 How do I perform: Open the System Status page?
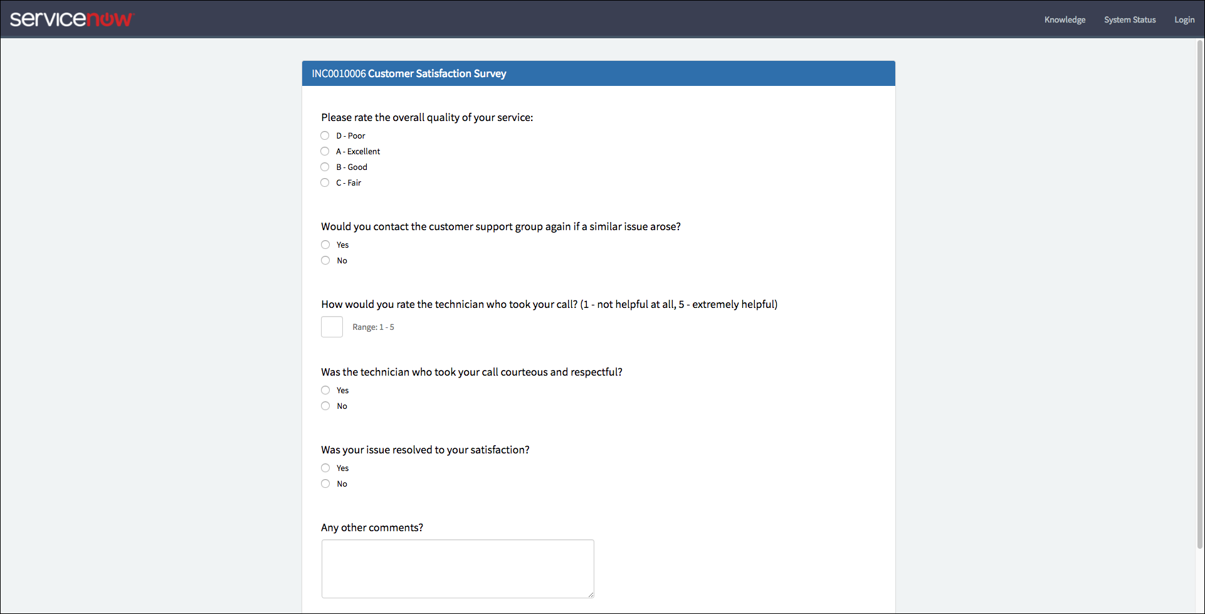pyautogui.click(x=1130, y=19)
